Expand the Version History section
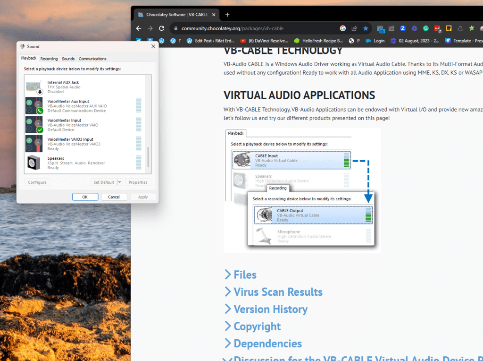This screenshot has width=483, height=361. (266, 309)
